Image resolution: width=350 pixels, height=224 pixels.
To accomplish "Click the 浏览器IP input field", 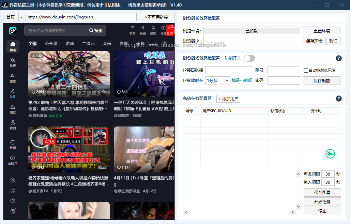I will point(252,41).
